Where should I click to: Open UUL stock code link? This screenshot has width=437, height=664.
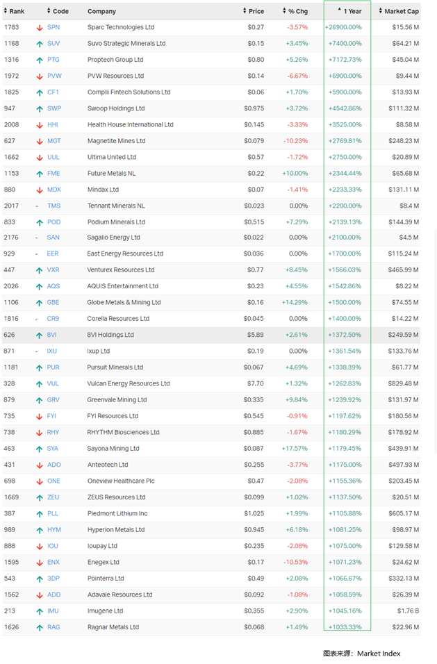pyautogui.click(x=53, y=157)
